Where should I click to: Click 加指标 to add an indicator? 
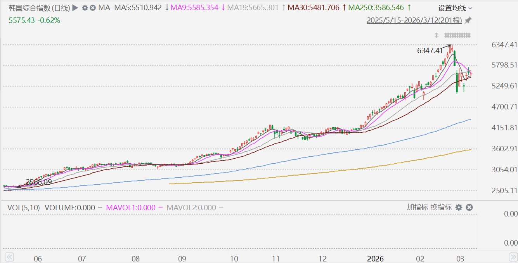point(418,207)
